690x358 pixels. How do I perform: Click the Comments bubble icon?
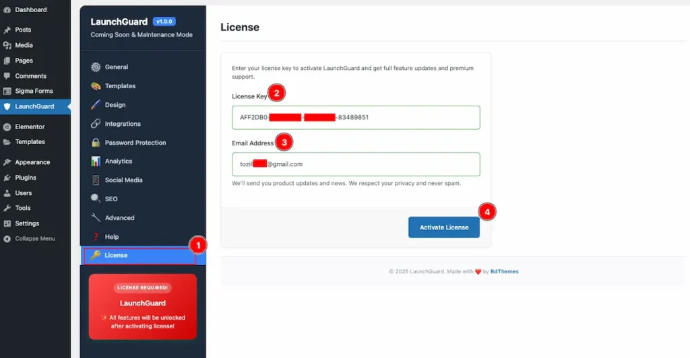7,76
